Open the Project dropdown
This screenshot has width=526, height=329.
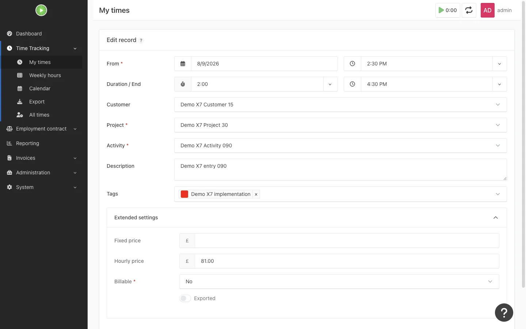pyautogui.click(x=340, y=125)
